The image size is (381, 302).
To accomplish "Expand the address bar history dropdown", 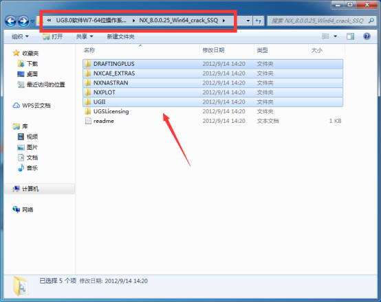I will pos(248,21).
